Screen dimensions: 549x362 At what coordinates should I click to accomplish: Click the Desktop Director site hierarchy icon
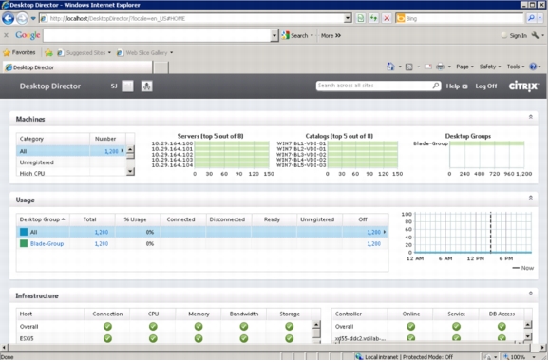pyautogui.click(x=146, y=86)
